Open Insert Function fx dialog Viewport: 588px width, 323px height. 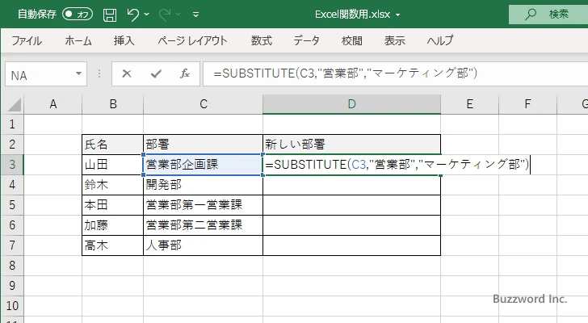pos(184,74)
